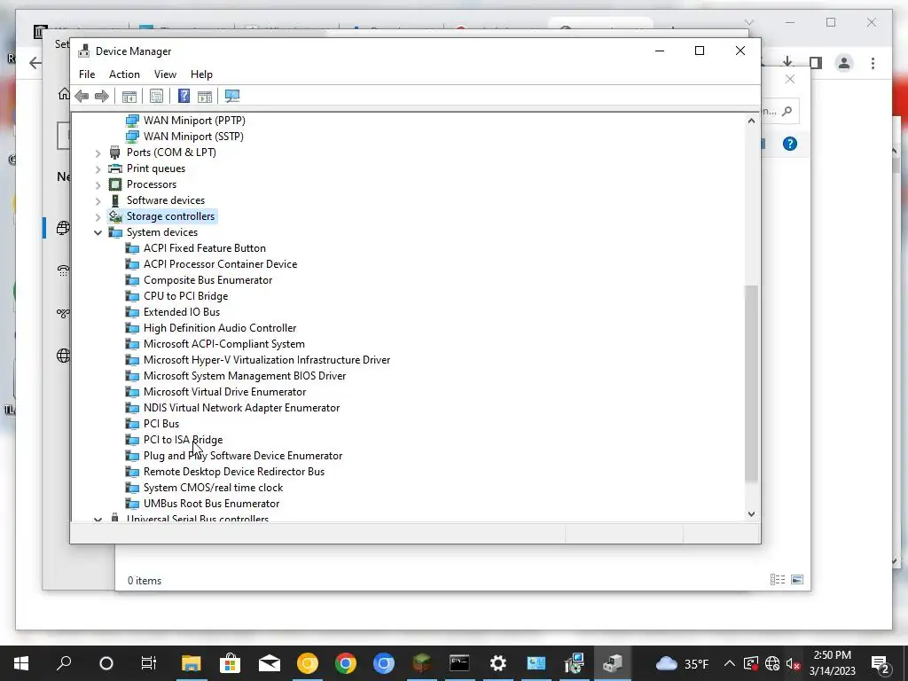Toggle the action pane toolbar icon
The width and height of the screenshot is (908, 681).
point(205,96)
